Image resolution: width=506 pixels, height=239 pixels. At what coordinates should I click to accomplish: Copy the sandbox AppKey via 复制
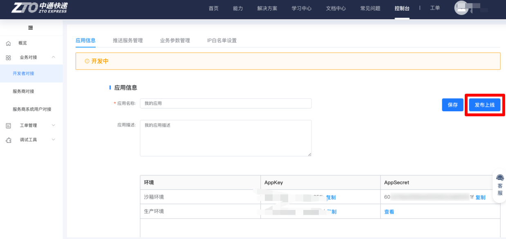point(331,197)
